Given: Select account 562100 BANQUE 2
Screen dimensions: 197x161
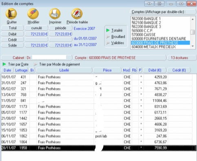Looking at the screenshot, I should 161,22.
